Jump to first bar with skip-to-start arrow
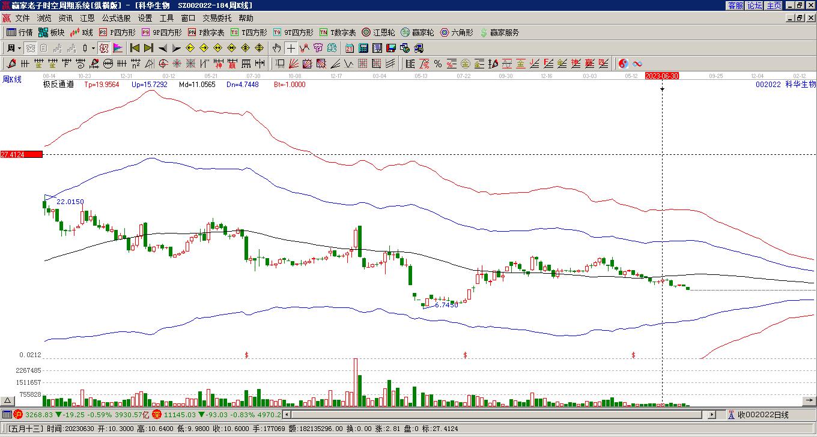This screenshot has width=817, height=437. point(135,48)
